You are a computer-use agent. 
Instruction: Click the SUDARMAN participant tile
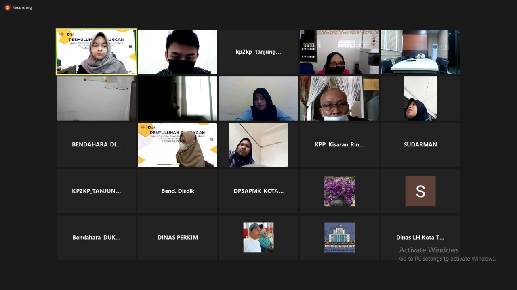coord(420,145)
